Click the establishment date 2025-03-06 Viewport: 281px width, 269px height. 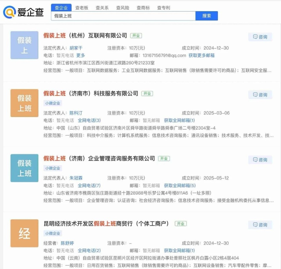coord(216,113)
